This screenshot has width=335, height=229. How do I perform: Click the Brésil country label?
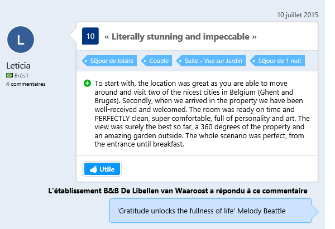click(21, 75)
